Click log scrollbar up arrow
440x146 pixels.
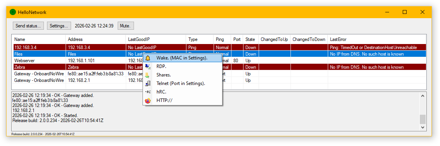click(x=423, y=95)
